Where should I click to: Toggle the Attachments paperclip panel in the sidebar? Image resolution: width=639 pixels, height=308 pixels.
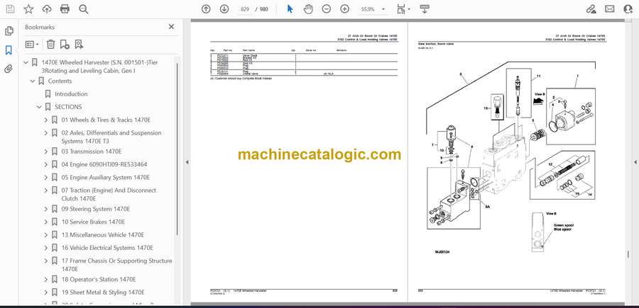pos(9,69)
